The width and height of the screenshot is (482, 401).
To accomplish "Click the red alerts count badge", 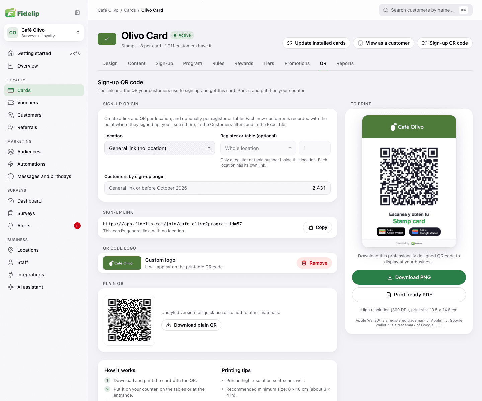I will coord(77,226).
